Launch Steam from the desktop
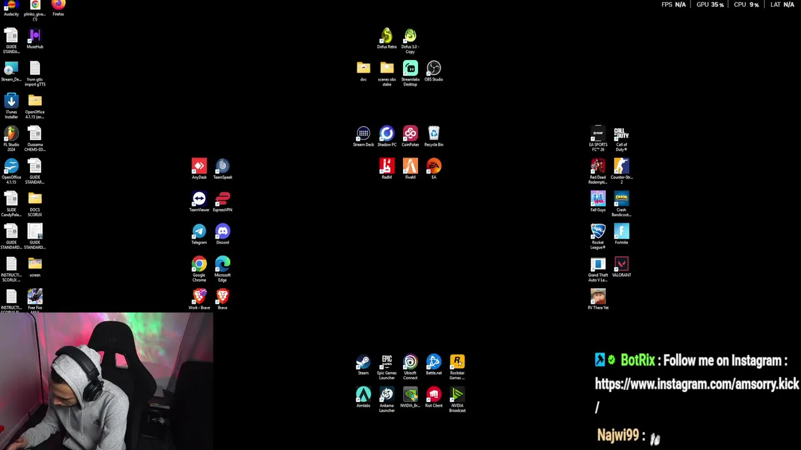The image size is (801, 450). [364, 366]
